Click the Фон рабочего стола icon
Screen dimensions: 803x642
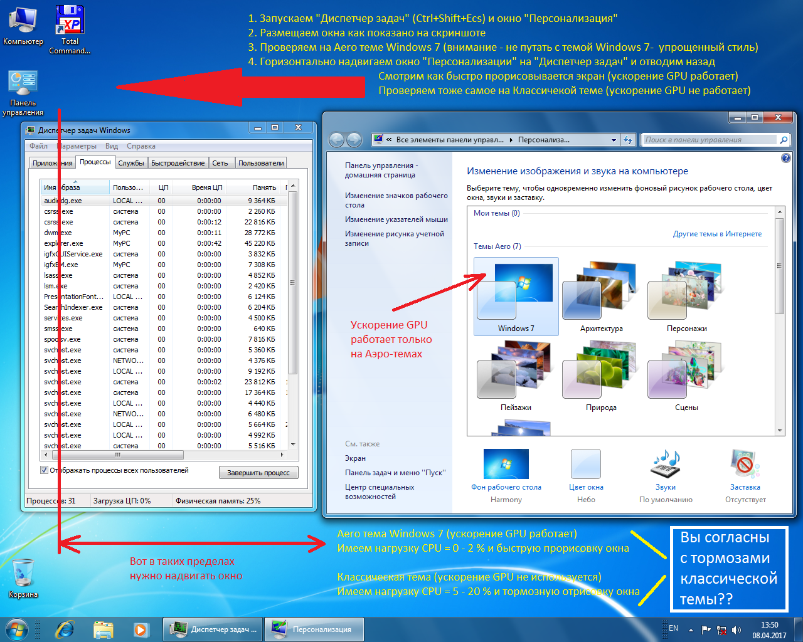506,465
